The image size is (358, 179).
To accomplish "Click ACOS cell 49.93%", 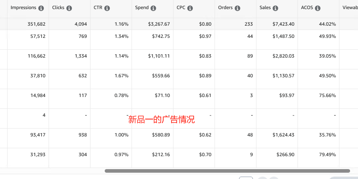I will 328,36.
